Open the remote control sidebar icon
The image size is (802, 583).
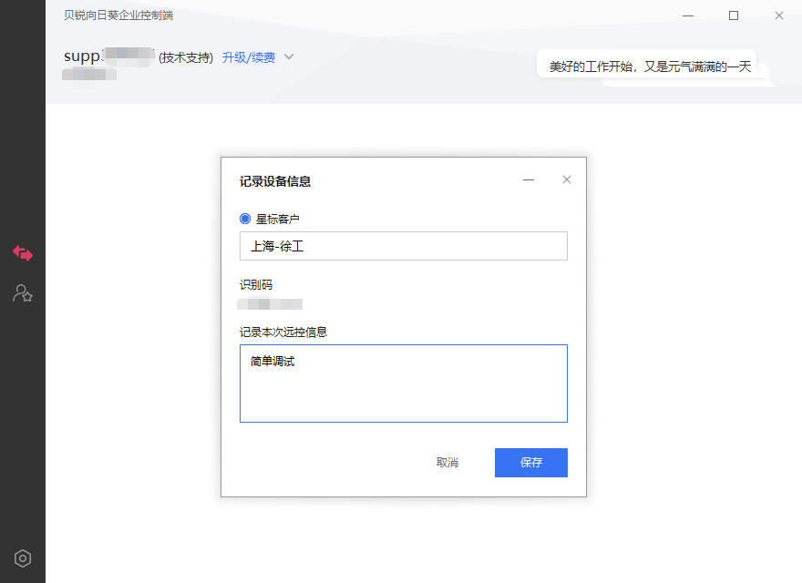(x=23, y=253)
